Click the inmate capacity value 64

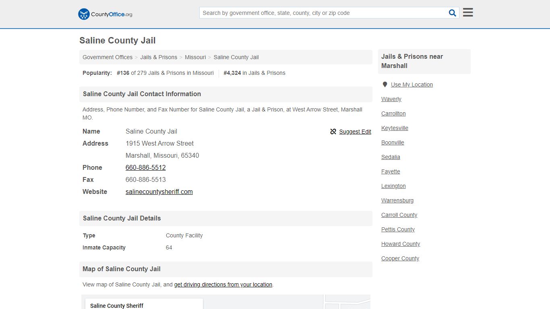(x=169, y=247)
